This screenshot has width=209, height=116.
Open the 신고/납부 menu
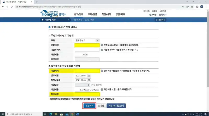[x=79, y=15]
